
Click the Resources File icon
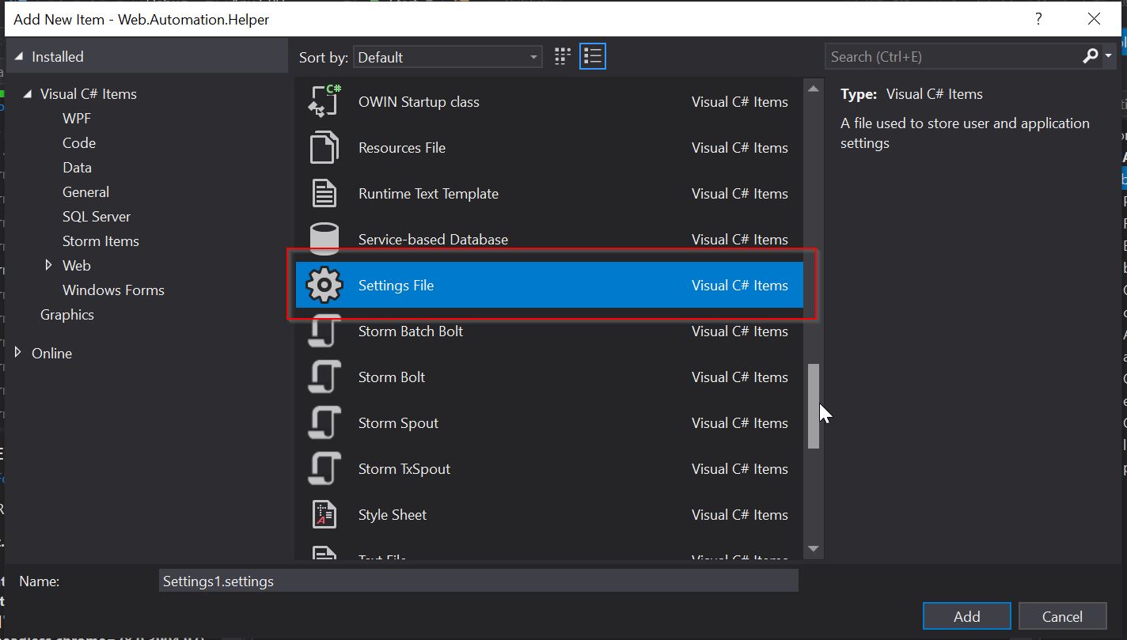324,147
